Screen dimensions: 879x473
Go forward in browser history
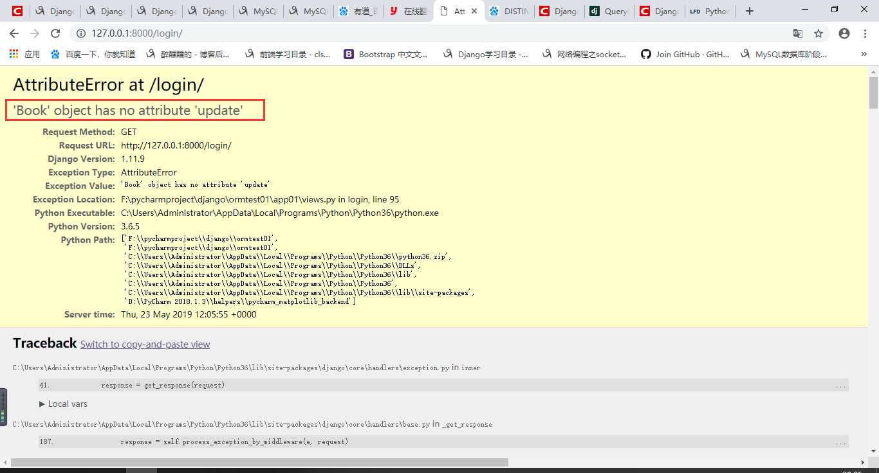35,33
